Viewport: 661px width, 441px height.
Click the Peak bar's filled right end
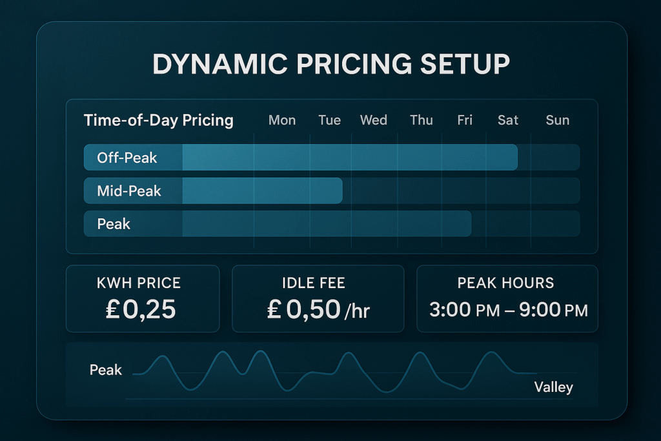(467, 224)
